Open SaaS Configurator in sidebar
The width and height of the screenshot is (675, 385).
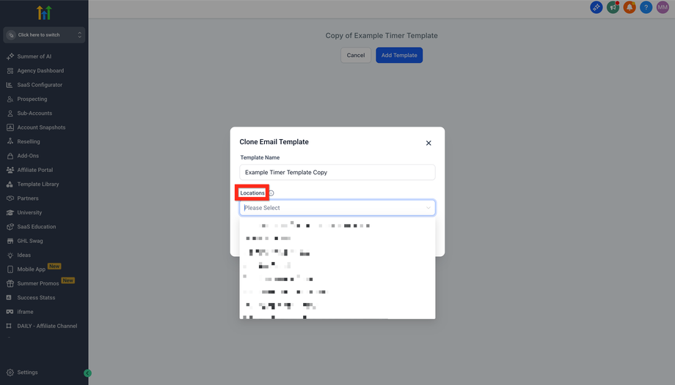click(40, 85)
